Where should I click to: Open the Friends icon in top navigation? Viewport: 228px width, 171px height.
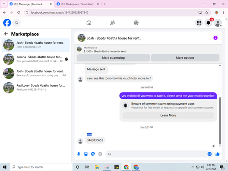point(113,23)
